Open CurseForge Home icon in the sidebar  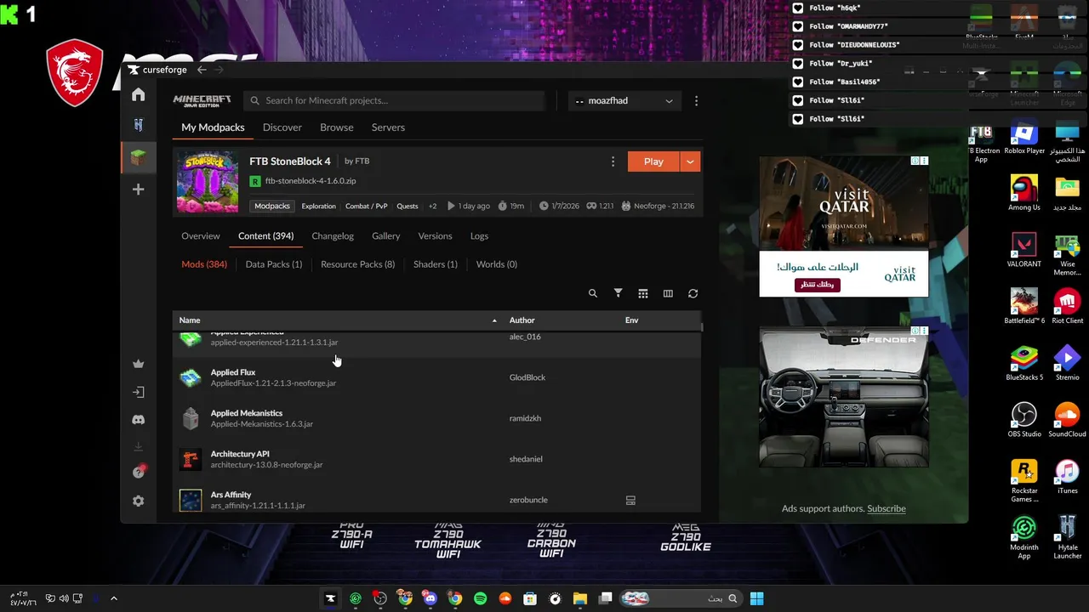[138, 94]
